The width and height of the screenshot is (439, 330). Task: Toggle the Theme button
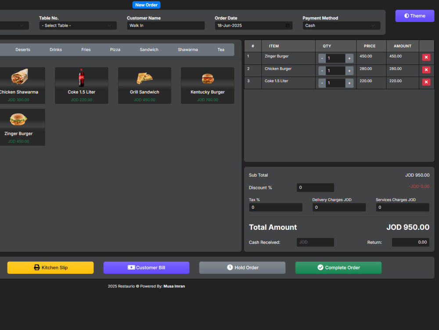(415, 16)
